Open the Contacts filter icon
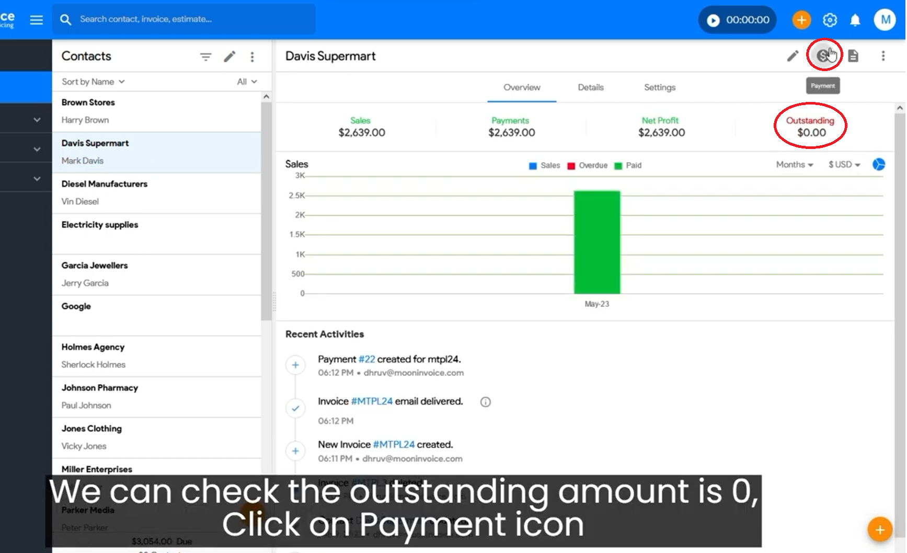Screen dimensions: 907x553 pos(205,56)
